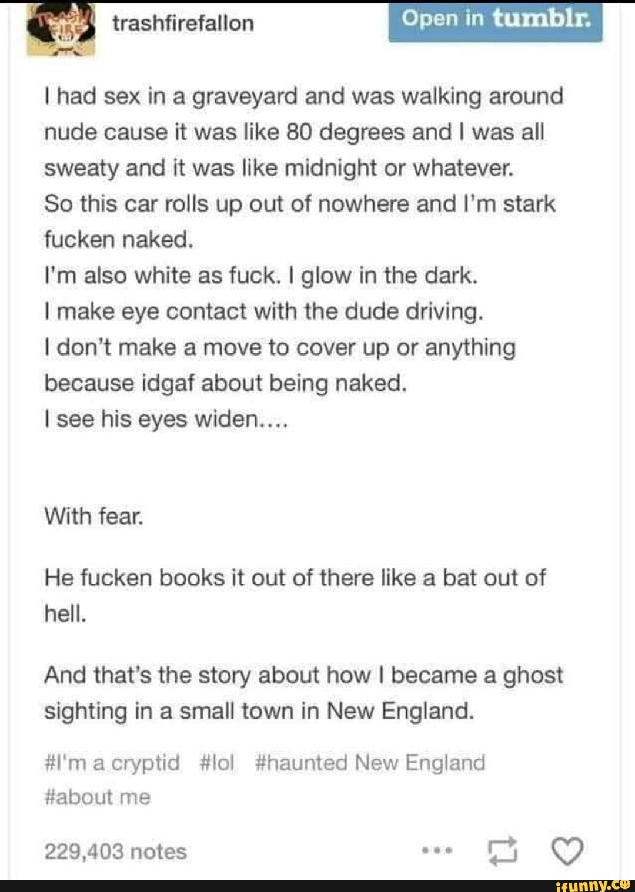Click the reblog arrows icon

pos(503,850)
